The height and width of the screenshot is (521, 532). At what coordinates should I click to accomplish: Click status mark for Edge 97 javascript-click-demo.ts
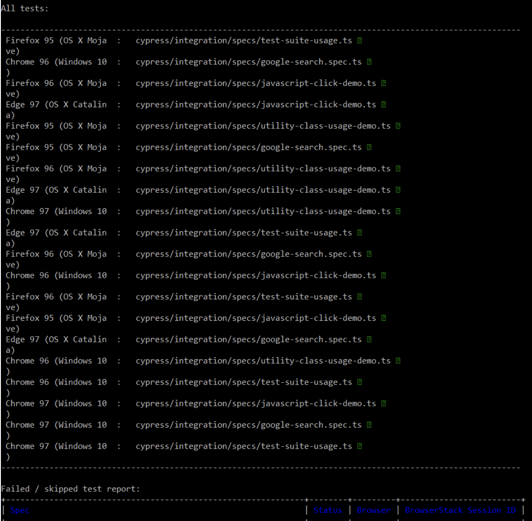383,105
